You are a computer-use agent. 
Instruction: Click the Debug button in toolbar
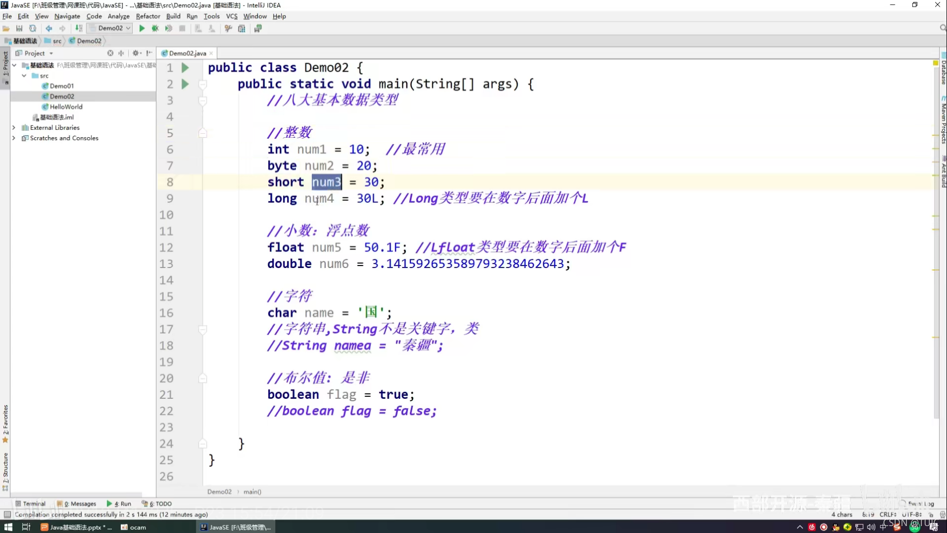(x=155, y=28)
